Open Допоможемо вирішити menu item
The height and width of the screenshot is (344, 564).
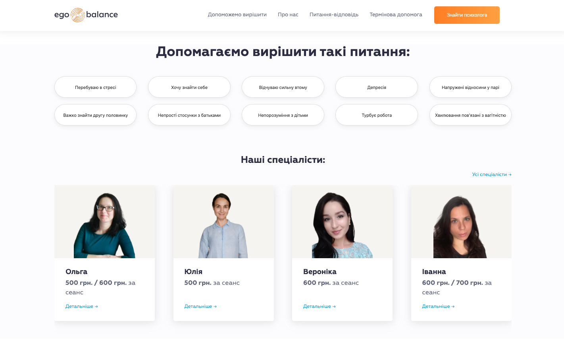pyautogui.click(x=237, y=15)
